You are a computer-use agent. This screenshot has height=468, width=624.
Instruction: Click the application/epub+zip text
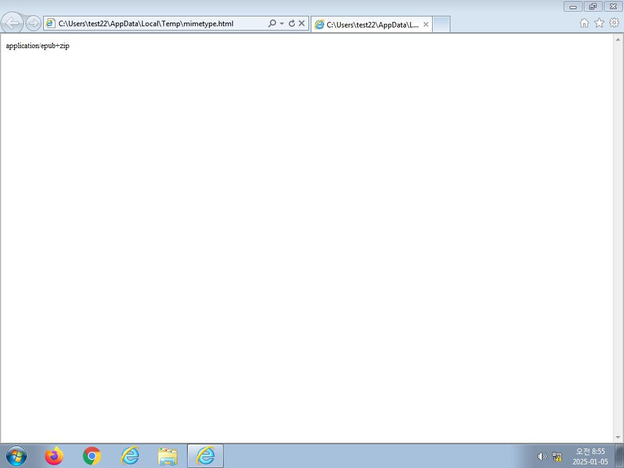[x=38, y=46]
